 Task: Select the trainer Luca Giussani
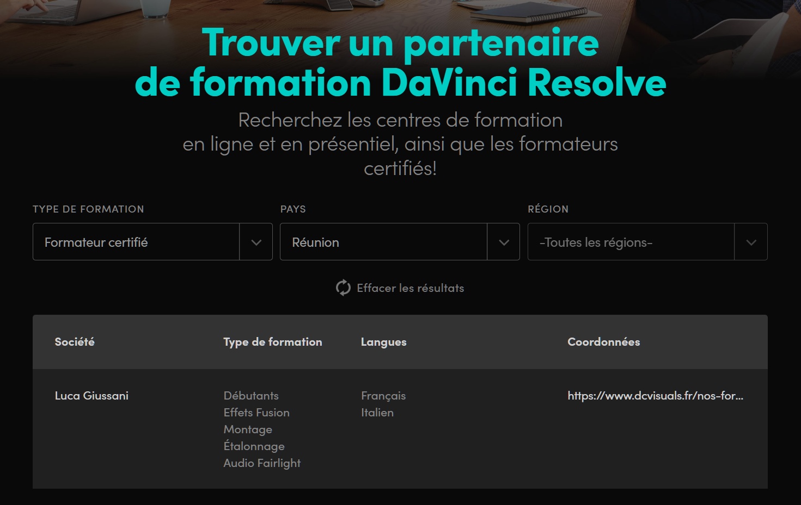(91, 396)
